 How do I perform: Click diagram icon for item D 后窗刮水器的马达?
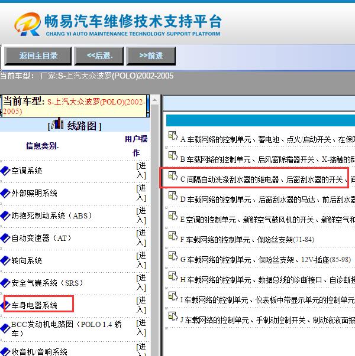point(173,196)
